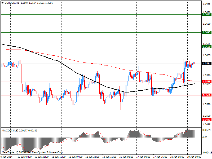Click the 1.3660 price axis label
Viewport: 212px width, 159px height.
[x=207, y=24]
